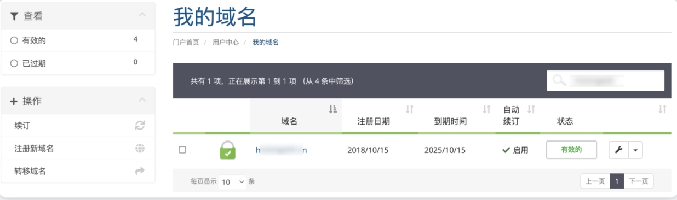
Task: Tick the domain row checkbox
Action: 182,150
